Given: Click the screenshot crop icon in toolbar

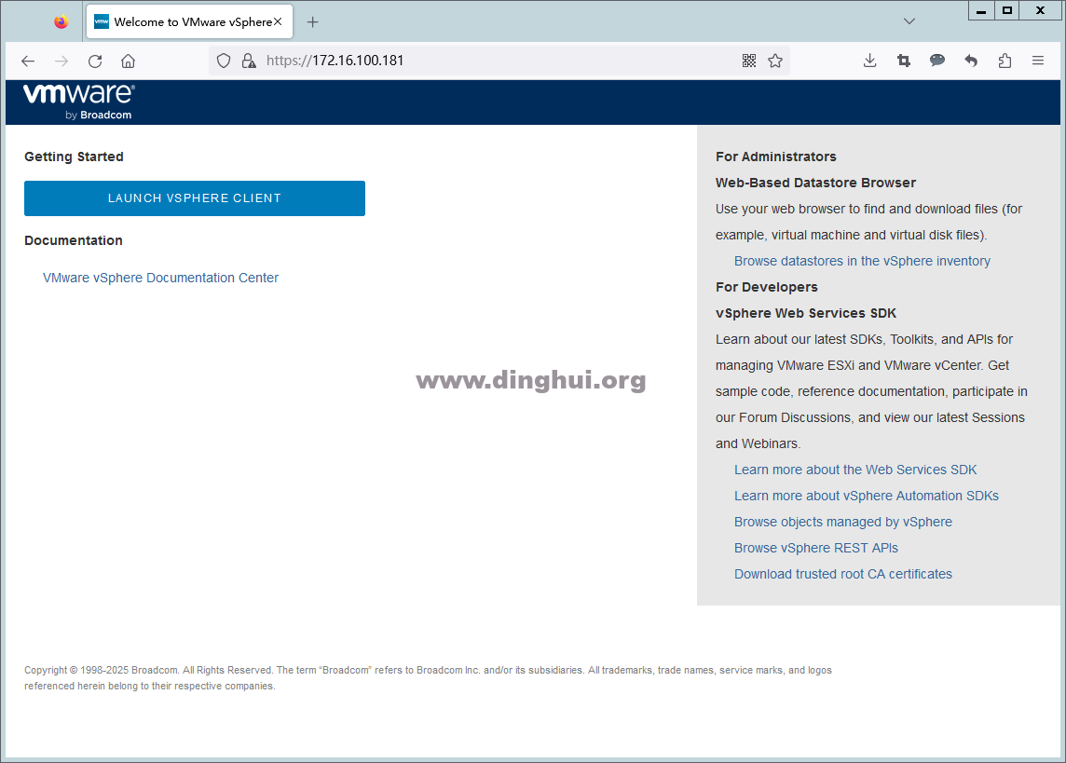Looking at the screenshot, I should 903,61.
